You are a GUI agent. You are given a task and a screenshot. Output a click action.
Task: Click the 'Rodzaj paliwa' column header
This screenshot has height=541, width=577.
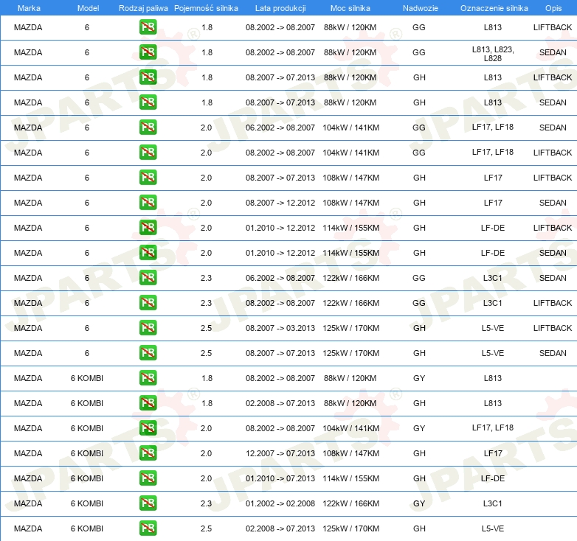[x=143, y=7]
